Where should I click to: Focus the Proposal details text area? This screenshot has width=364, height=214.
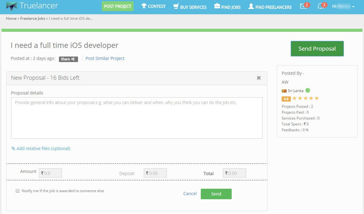tap(137, 118)
